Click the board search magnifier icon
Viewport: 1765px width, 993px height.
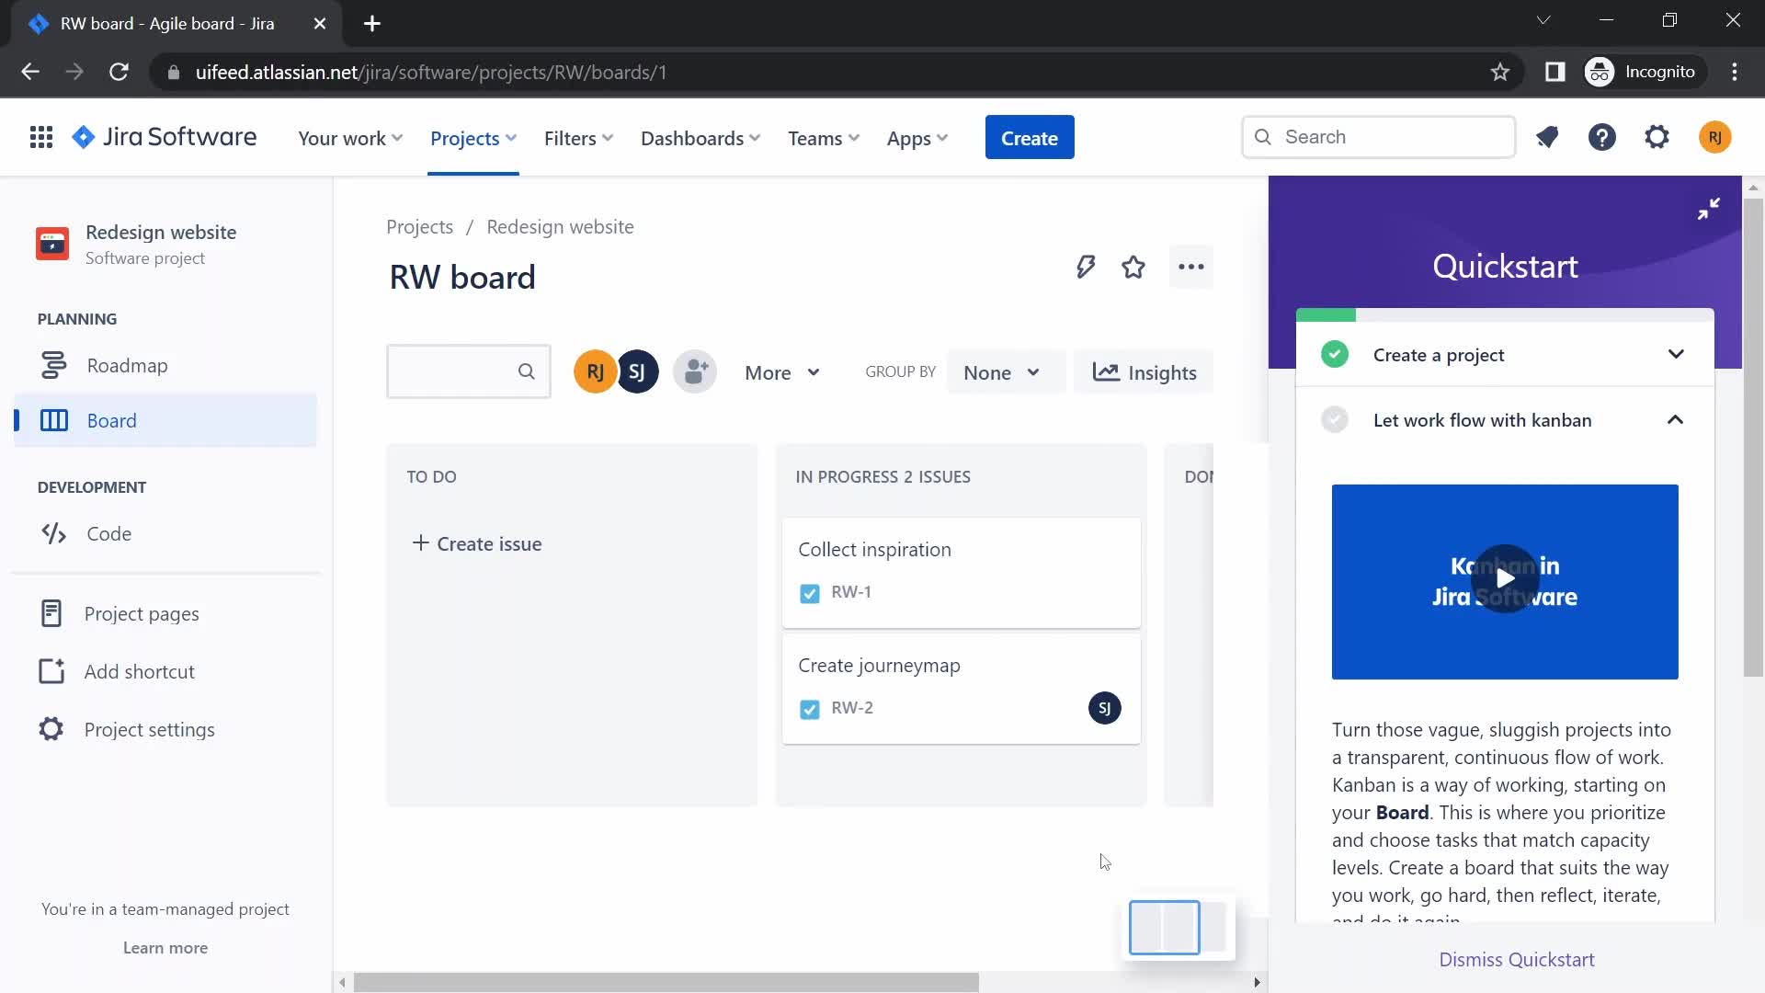(x=526, y=371)
